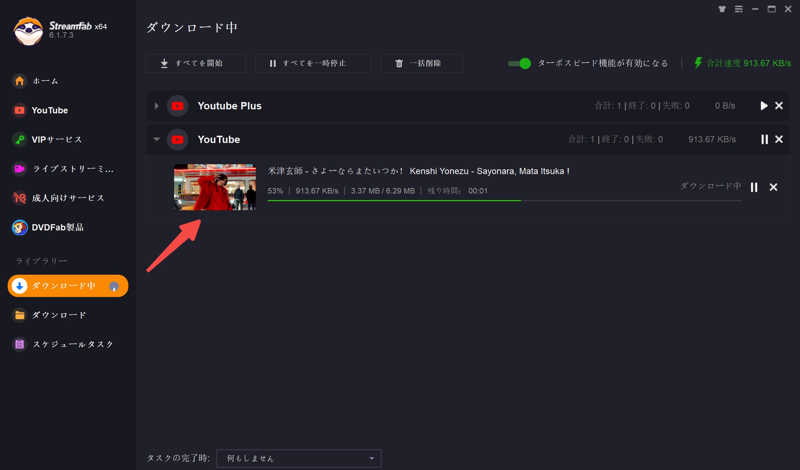Click the green lightning total speed icon

click(698, 63)
